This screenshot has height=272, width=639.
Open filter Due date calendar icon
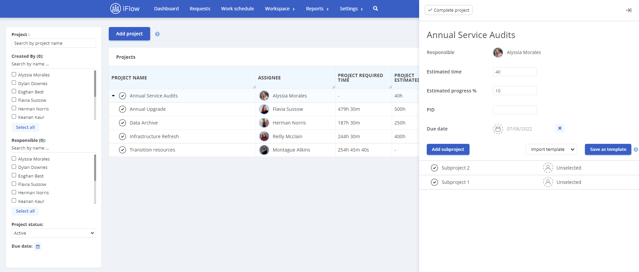38,247
